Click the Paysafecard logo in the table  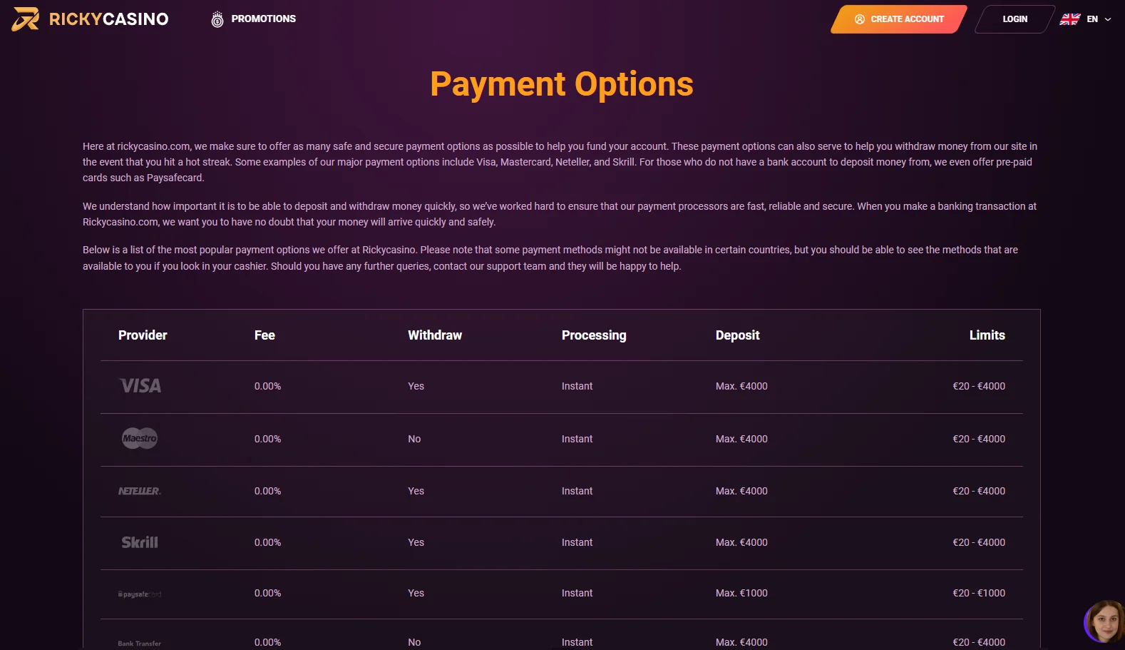click(140, 594)
